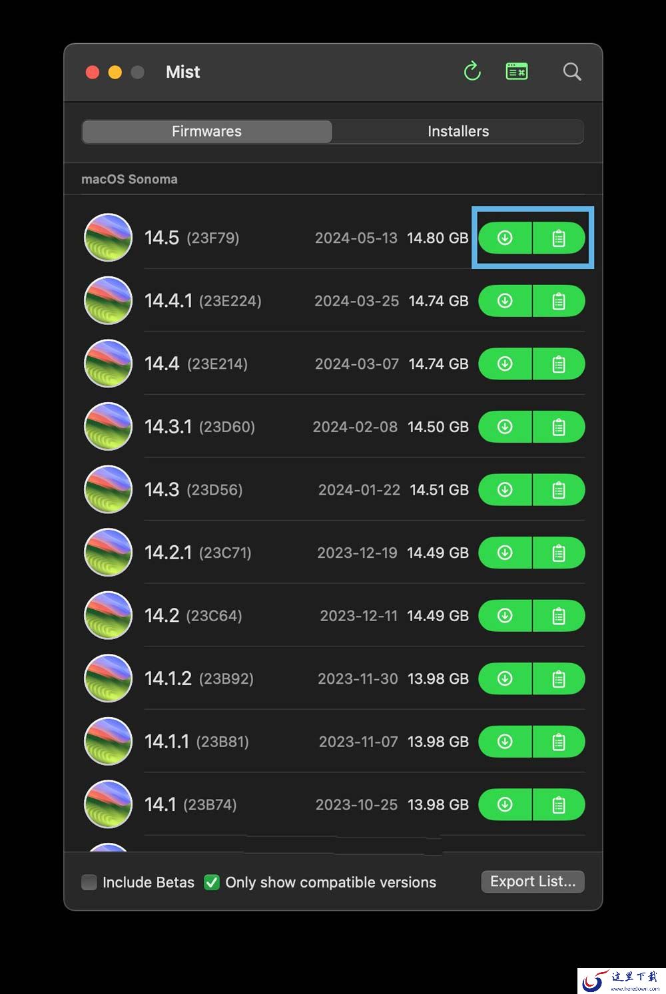Click release date 2023-10-25
This screenshot has height=994, width=666.
tap(356, 804)
